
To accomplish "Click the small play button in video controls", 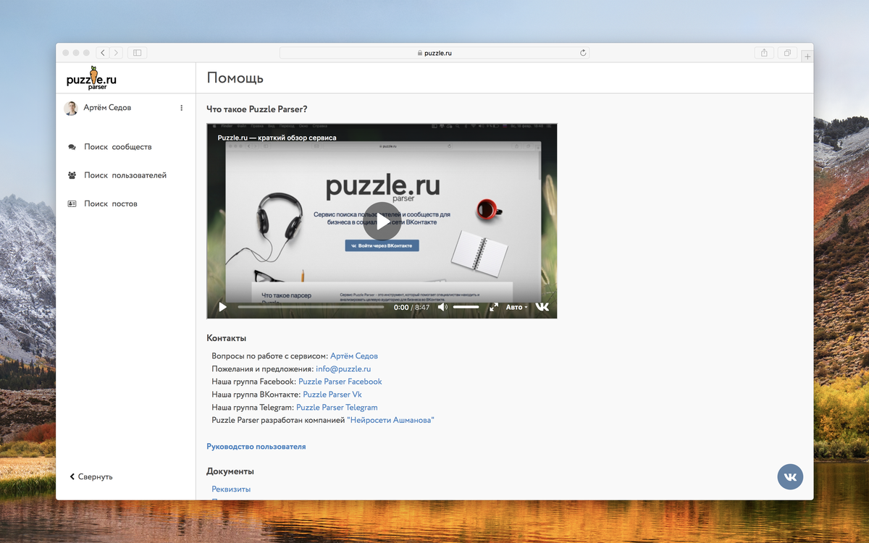I will click(222, 307).
